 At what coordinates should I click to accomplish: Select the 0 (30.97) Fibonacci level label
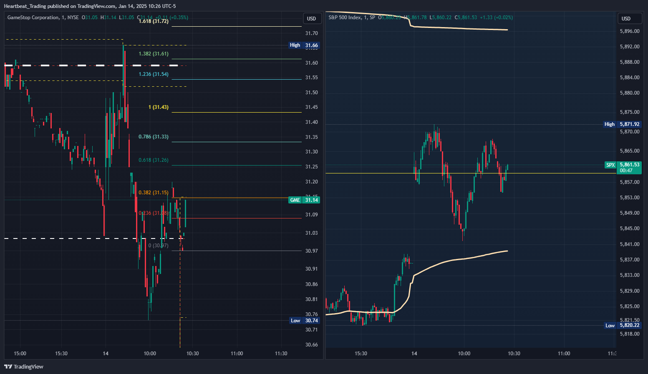[x=159, y=246]
